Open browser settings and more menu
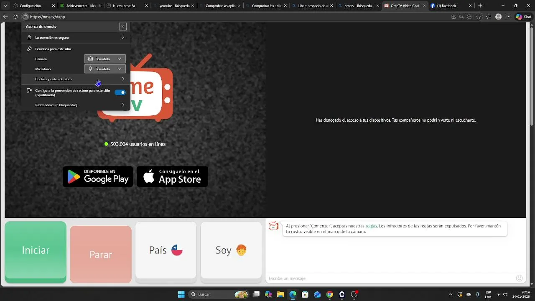 [x=509, y=17]
